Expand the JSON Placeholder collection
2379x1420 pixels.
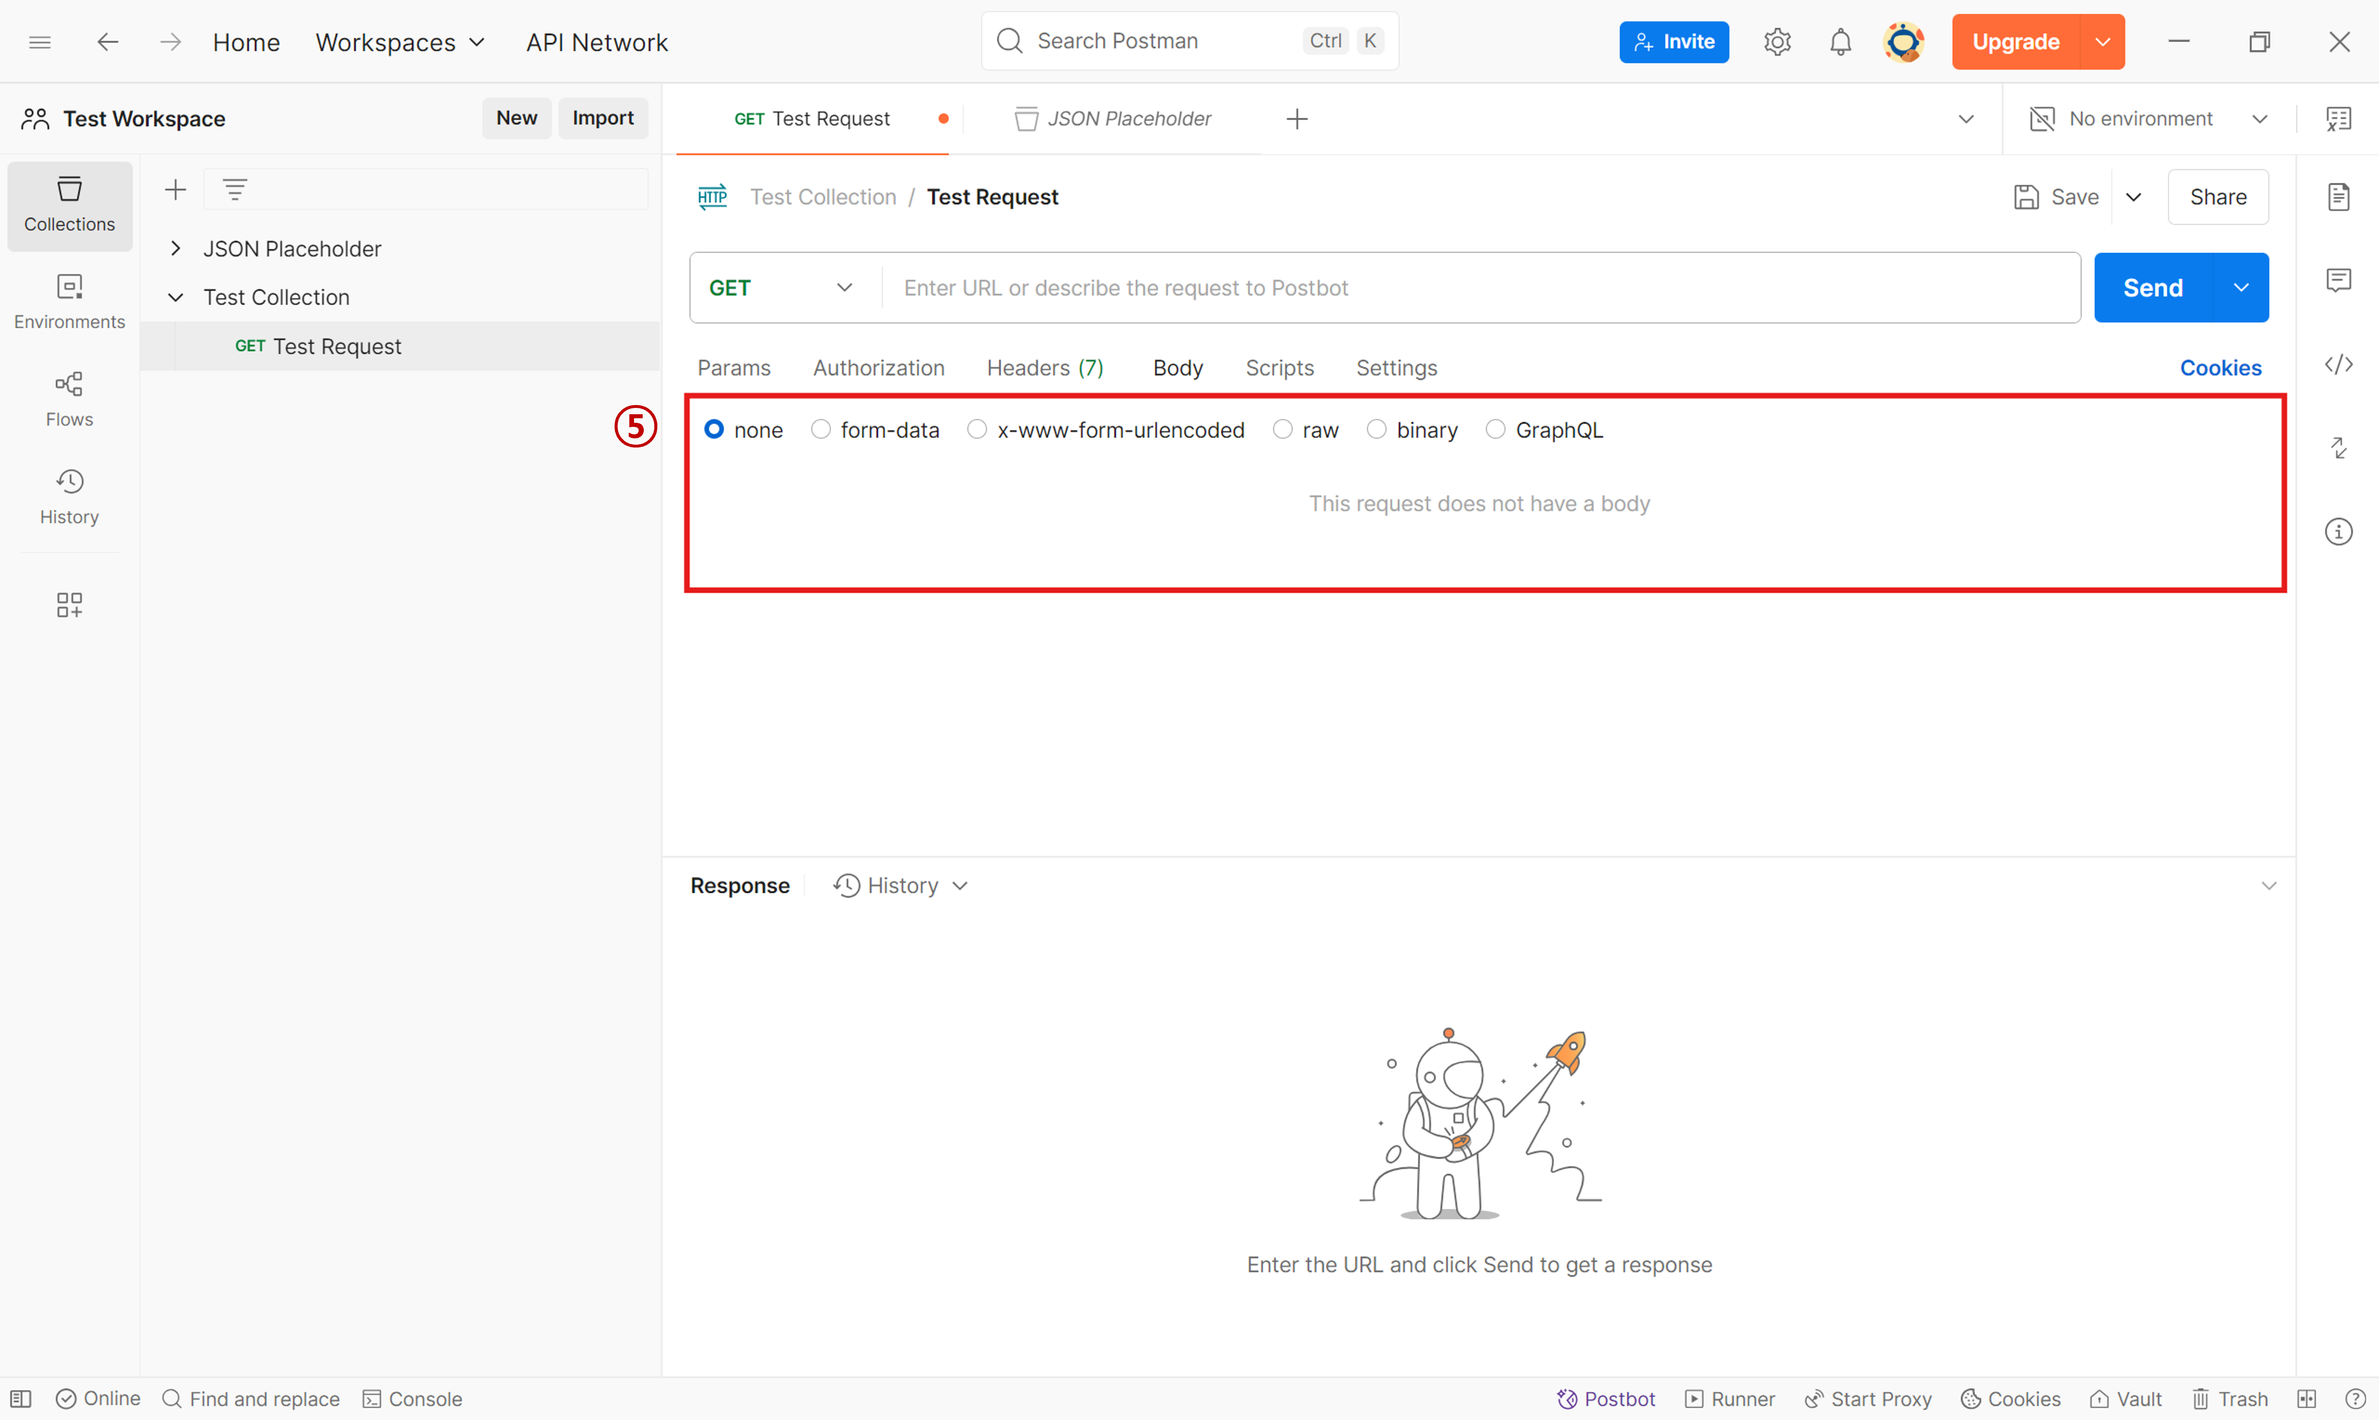[175, 249]
